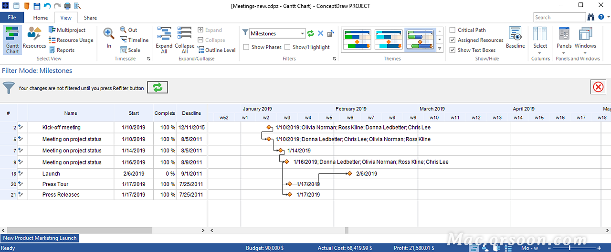Select the first Gantt theme thumbnail
611x252 pixels.
(x=357, y=40)
